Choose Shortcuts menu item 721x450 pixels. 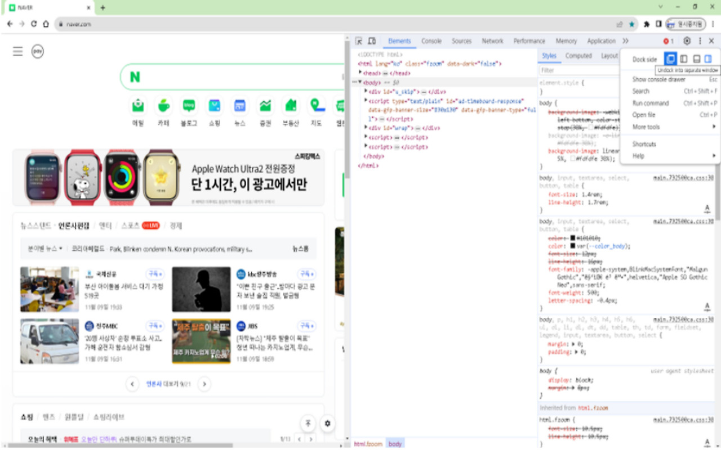670,144
